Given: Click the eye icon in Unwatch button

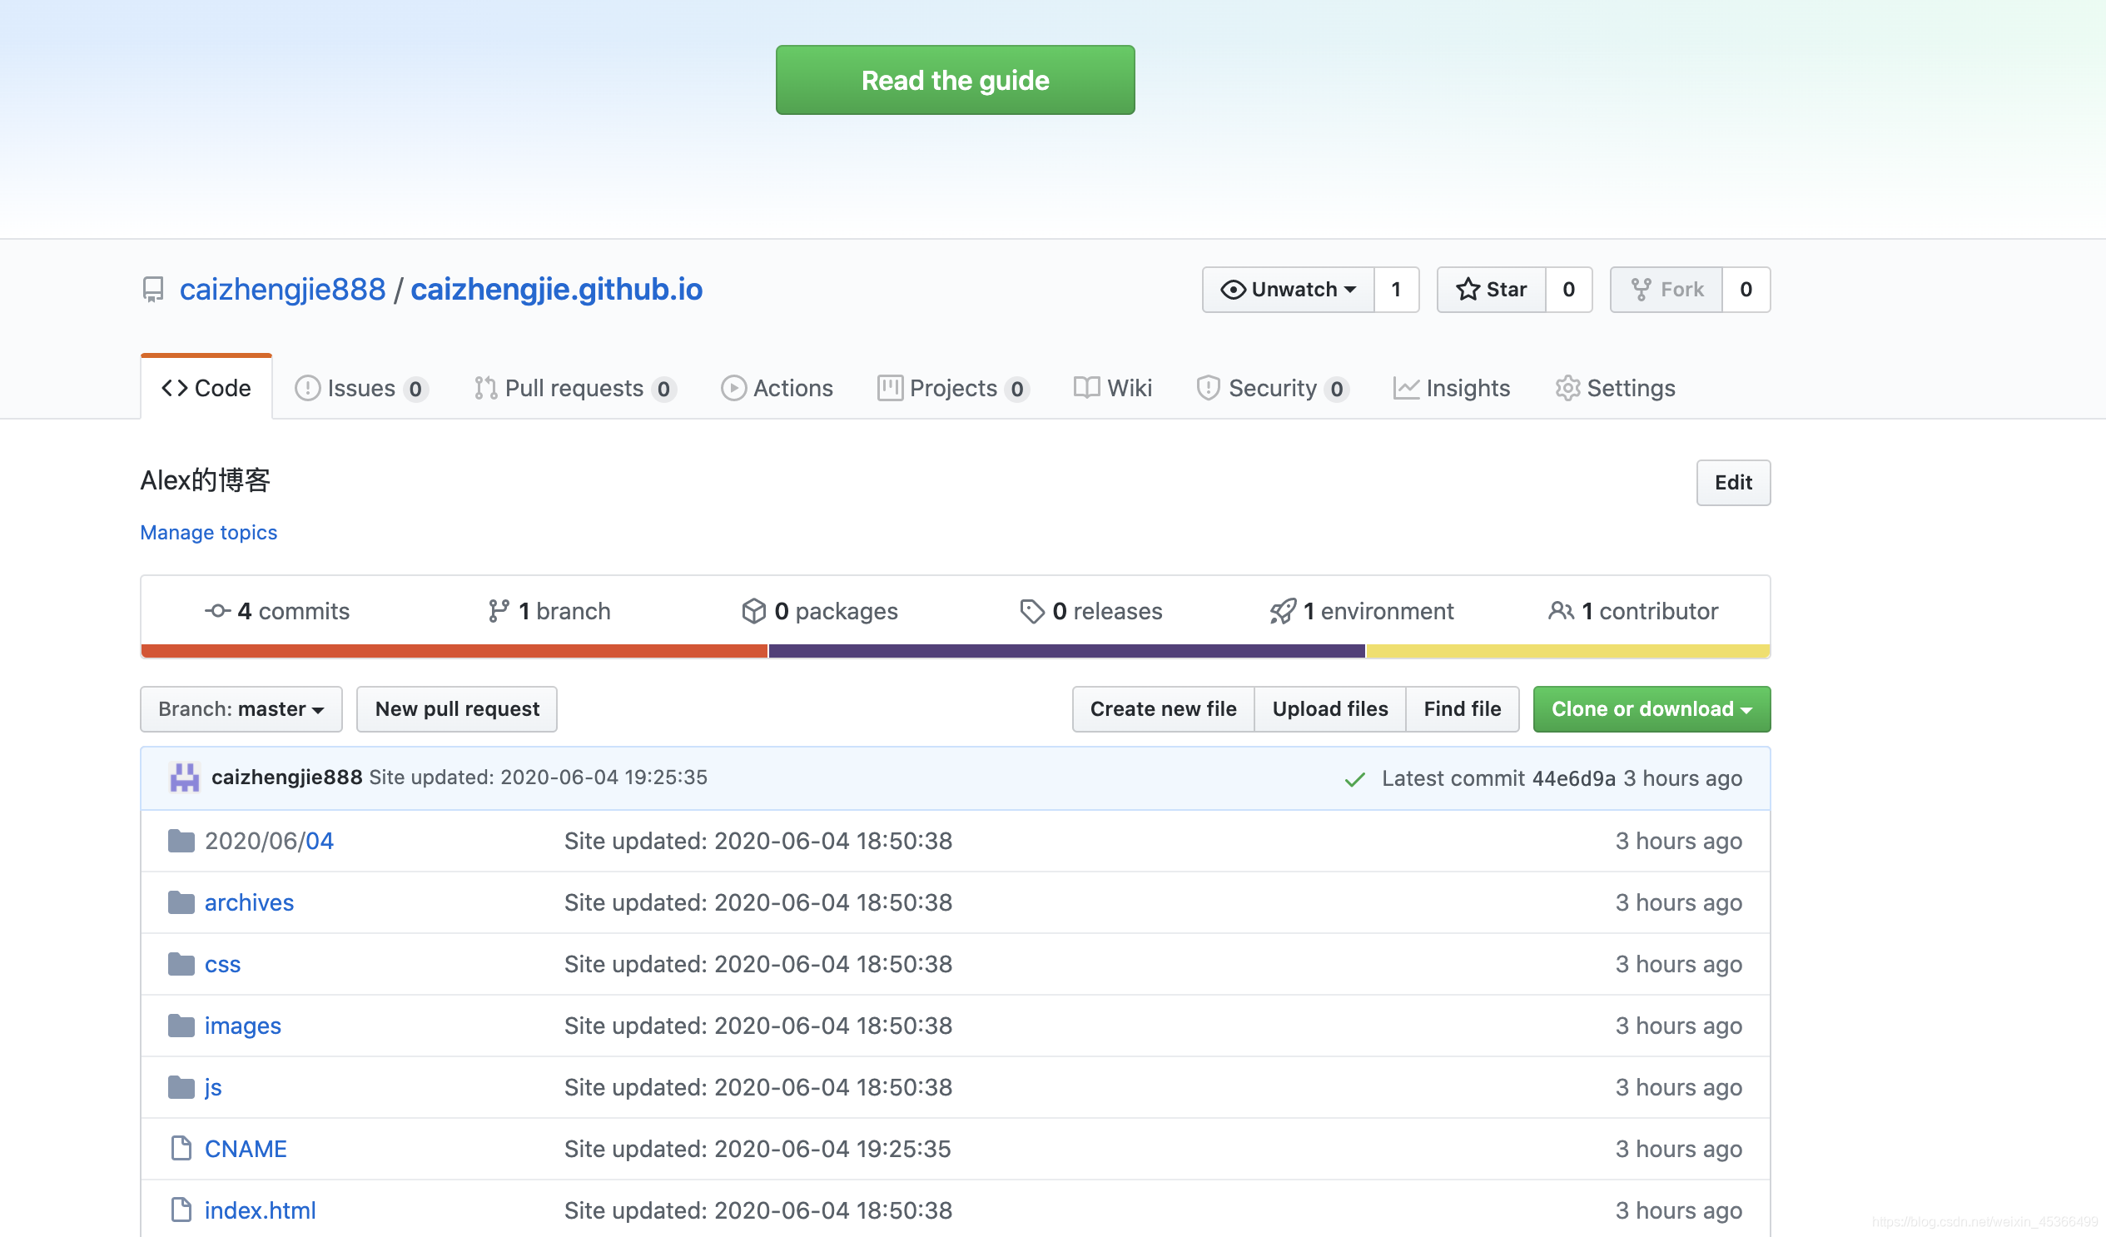Looking at the screenshot, I should coord(1233,289).
